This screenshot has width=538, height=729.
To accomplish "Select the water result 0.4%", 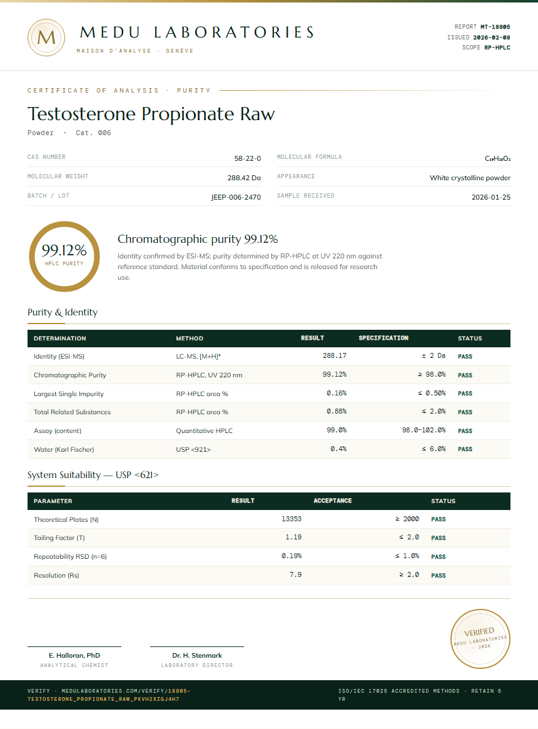I will click(x=338, y=449).
